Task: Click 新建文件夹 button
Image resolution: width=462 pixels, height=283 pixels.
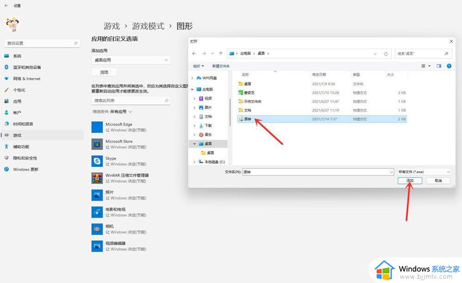Action: 221,66
